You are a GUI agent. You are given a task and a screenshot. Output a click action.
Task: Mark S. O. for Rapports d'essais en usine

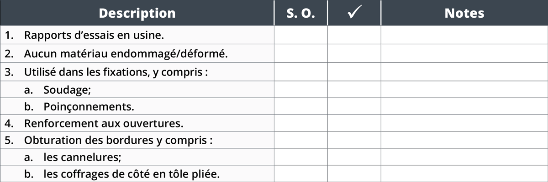(301, 35)
